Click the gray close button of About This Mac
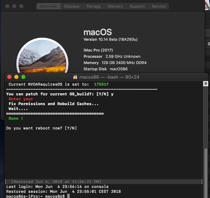210x198 pixels. pos(7,6)
